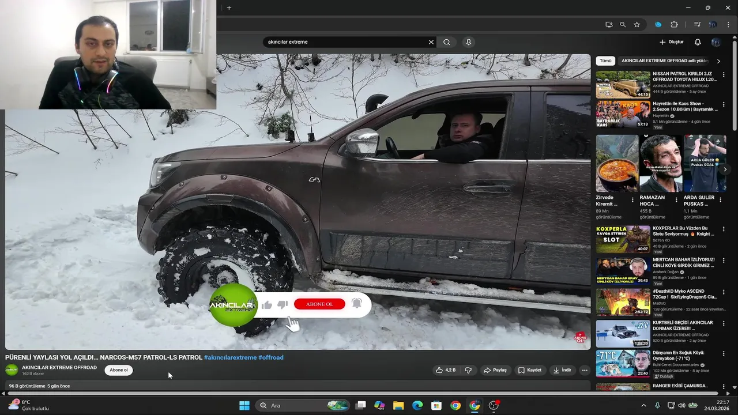The height and width of the screenshot is (415, 738).
Task: Open more actions three dots under video
Action: [585, 370]
